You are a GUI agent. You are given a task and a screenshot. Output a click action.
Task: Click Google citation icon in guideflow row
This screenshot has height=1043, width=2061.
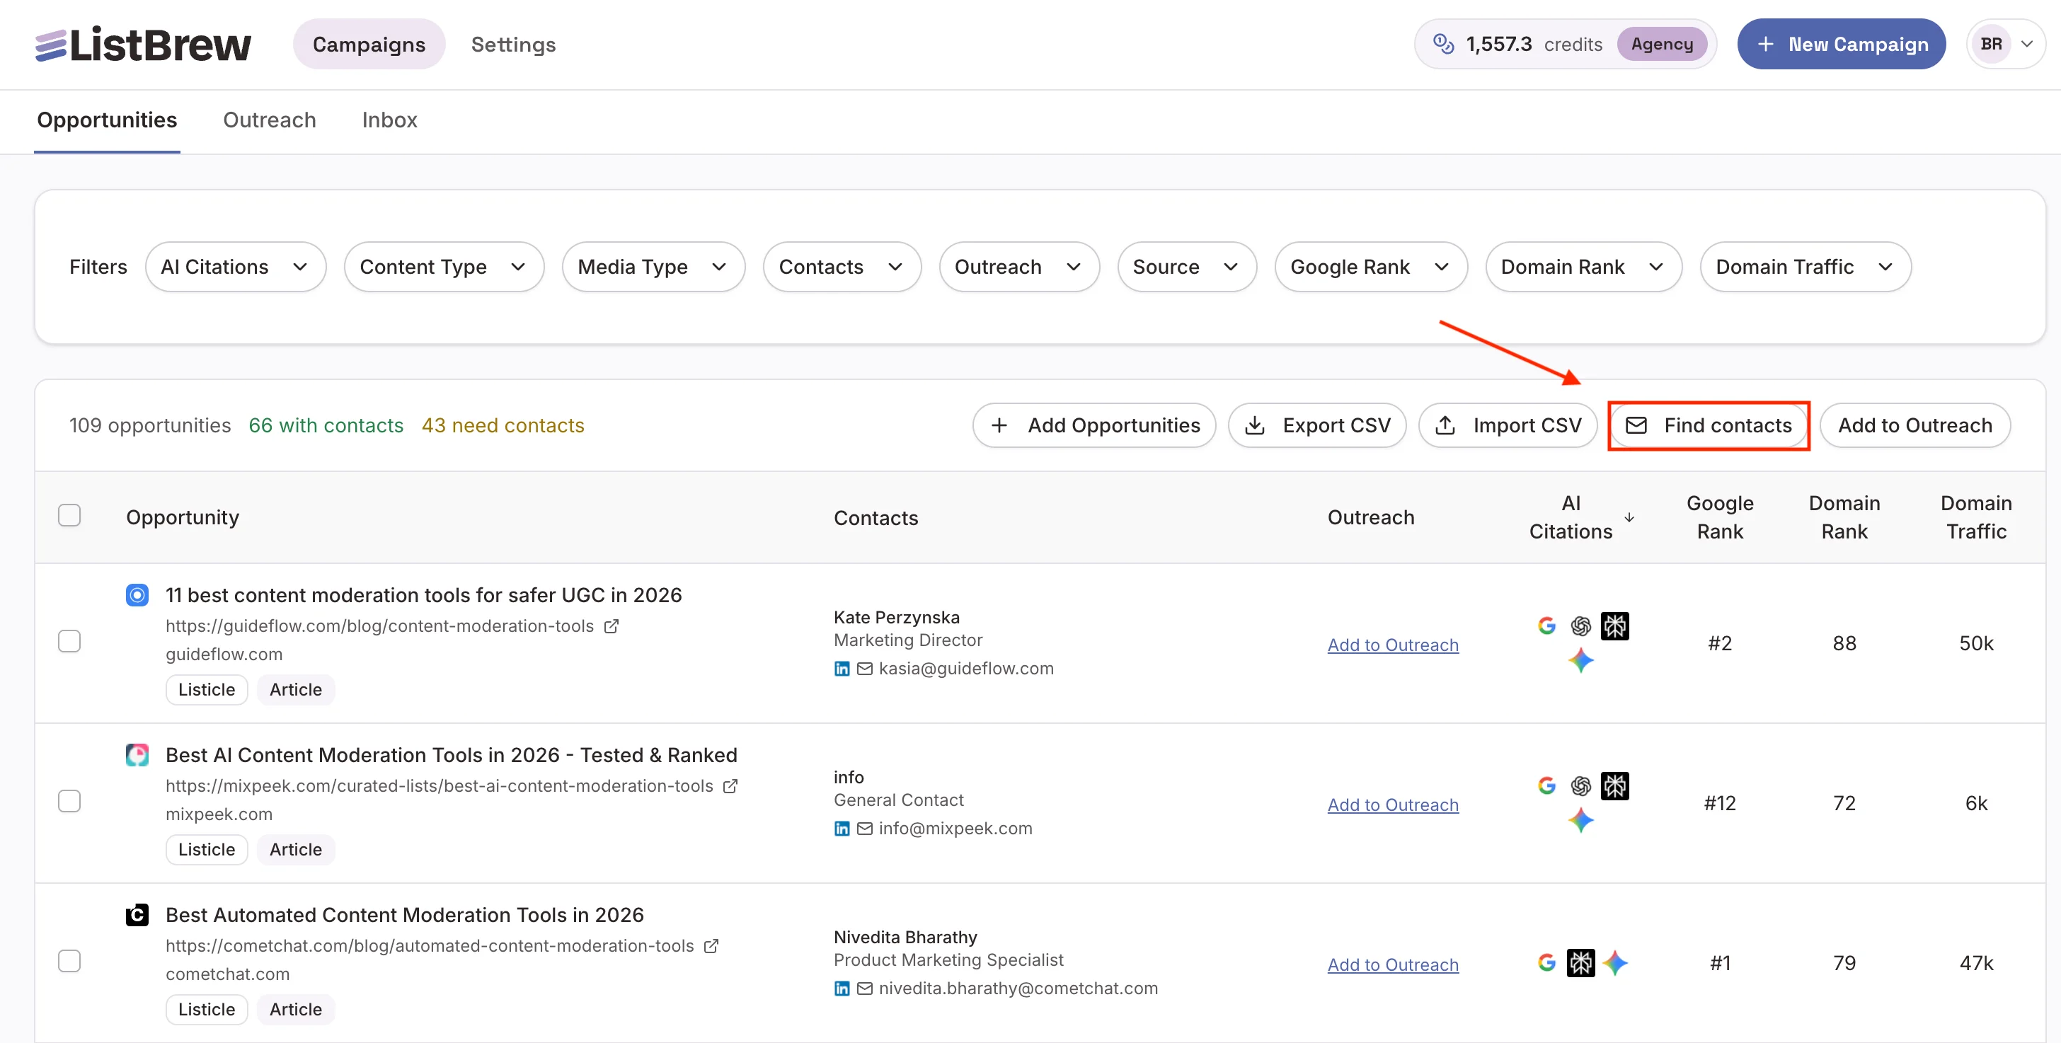point(1546,626)
